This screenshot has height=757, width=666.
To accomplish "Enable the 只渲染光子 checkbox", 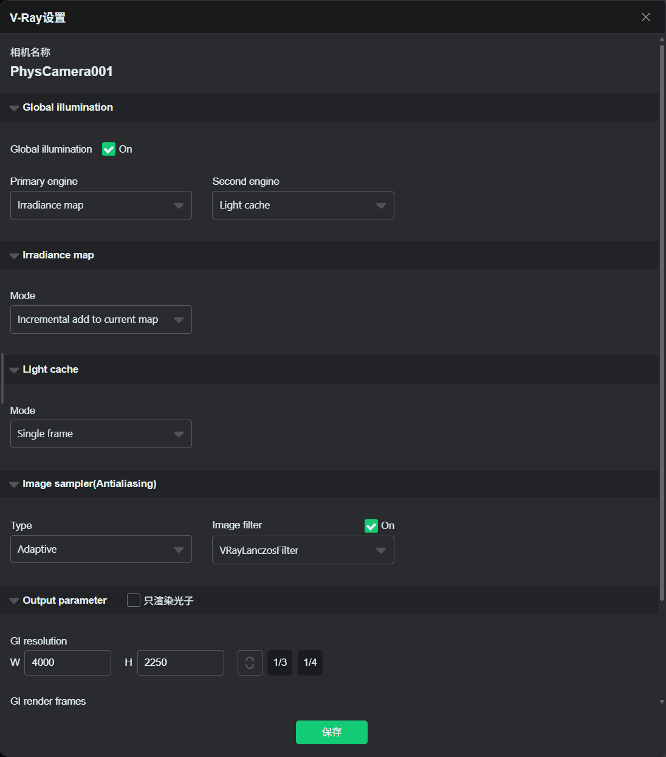I will (134, 601).
